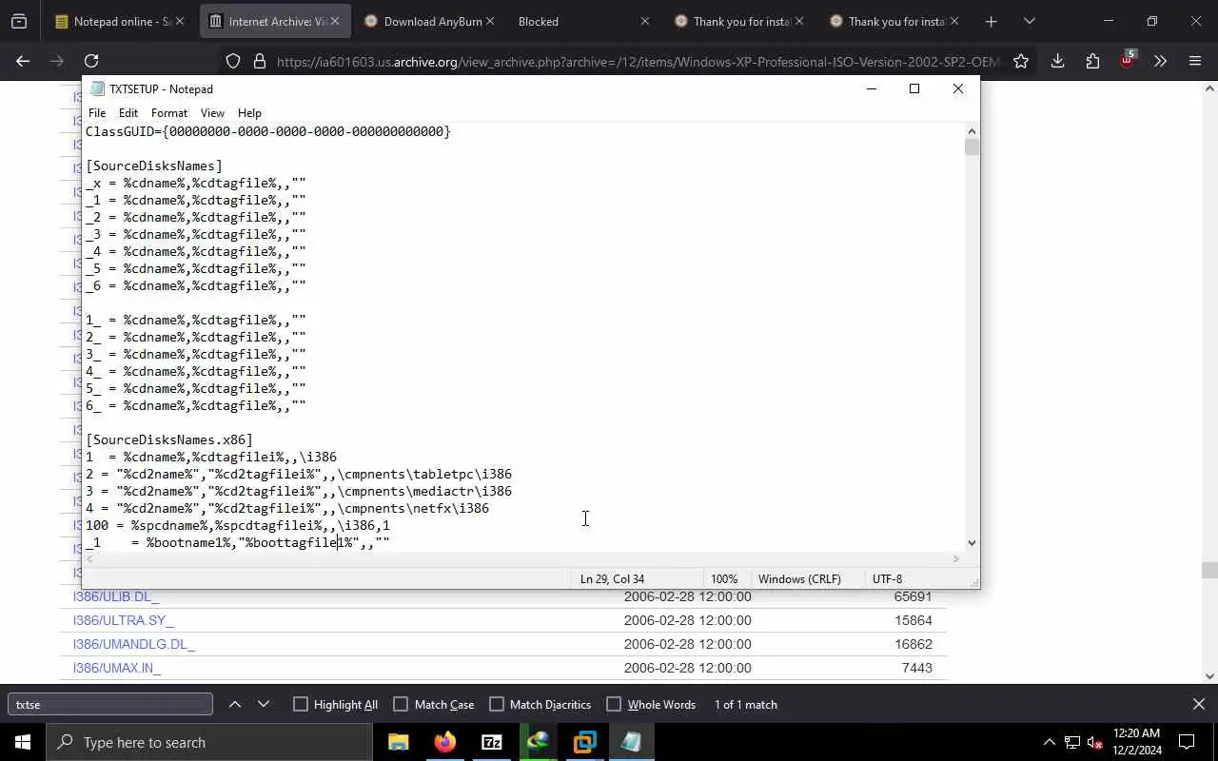The width and height of the screenshot is (1218, 761).
Task: Close the Blocked tab
Action: 644,21
